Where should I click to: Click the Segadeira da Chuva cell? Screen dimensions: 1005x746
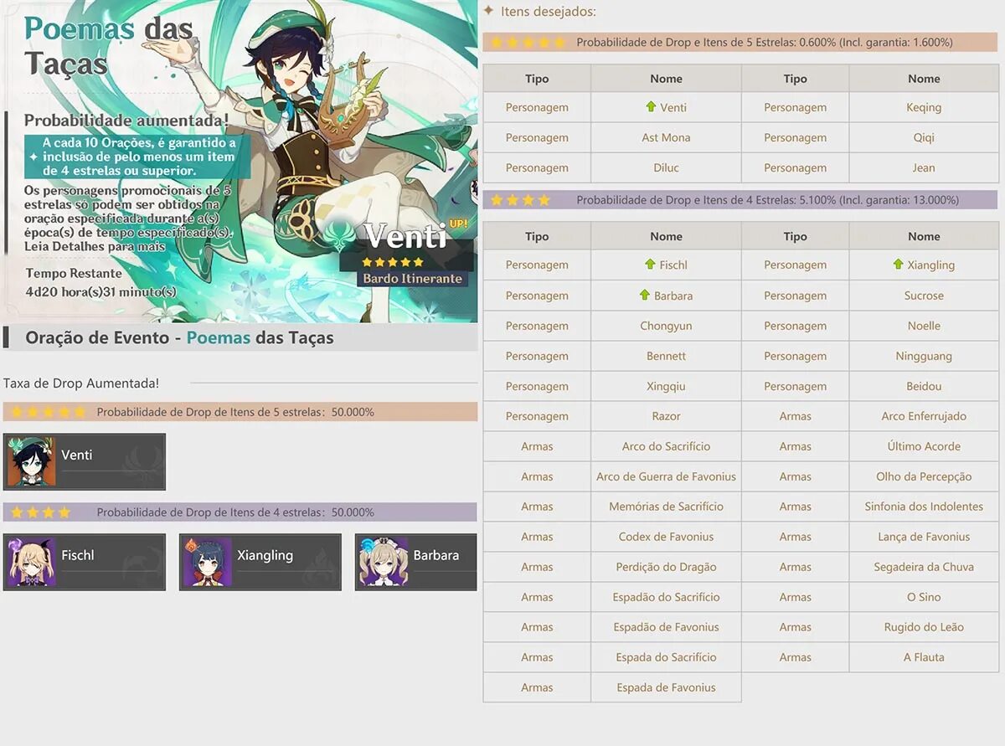pyautogui.click(x=923, y=567)
